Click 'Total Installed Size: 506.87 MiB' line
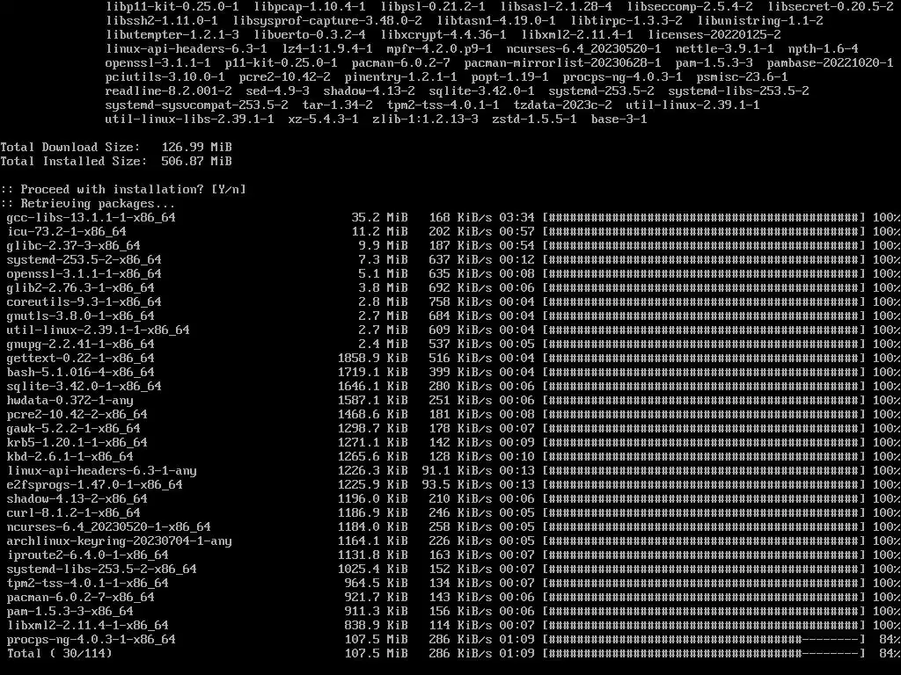 (x=116, y=162)
